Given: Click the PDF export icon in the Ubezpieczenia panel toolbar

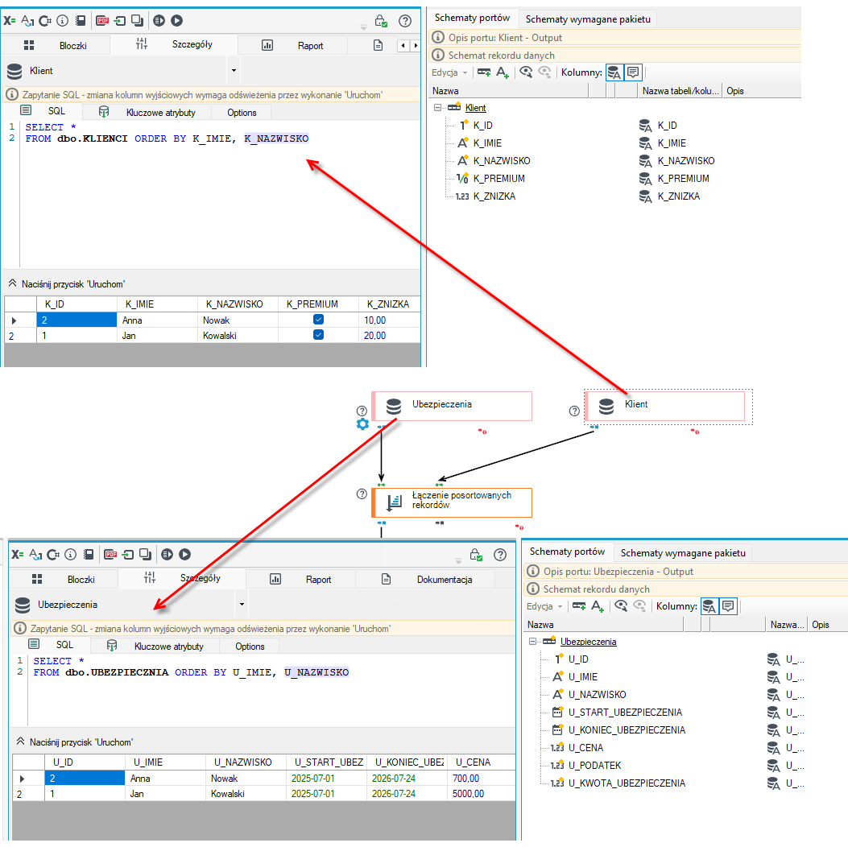Looking at the screenshot, I should (x=110, y=555).
